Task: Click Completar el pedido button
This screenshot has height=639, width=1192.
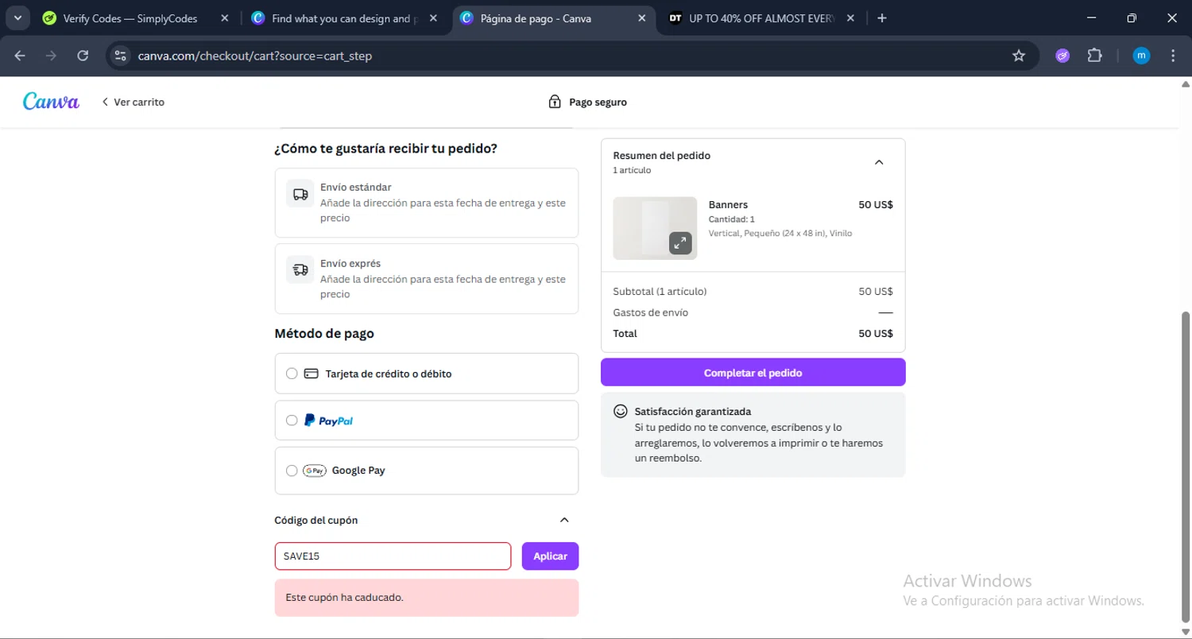Action: click(x=753, y=373)
